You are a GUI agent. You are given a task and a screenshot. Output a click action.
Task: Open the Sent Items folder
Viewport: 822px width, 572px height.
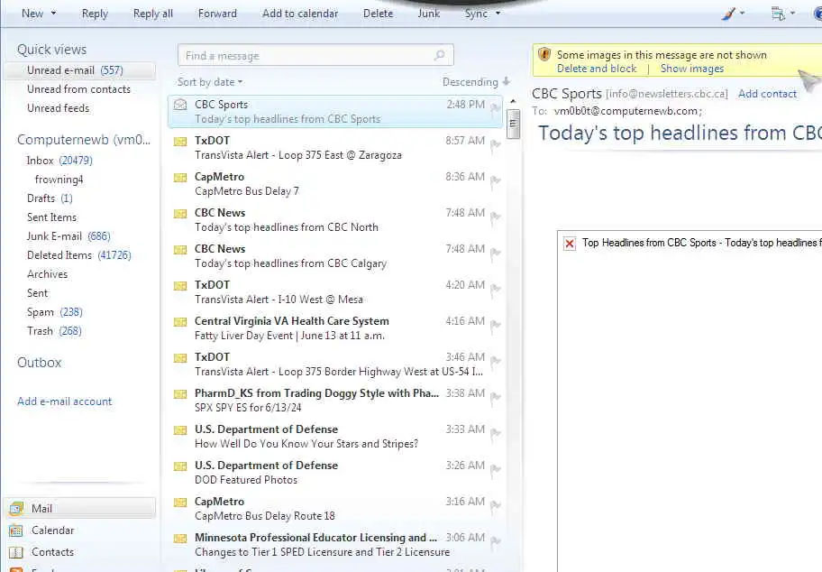[x=51, y=217]
